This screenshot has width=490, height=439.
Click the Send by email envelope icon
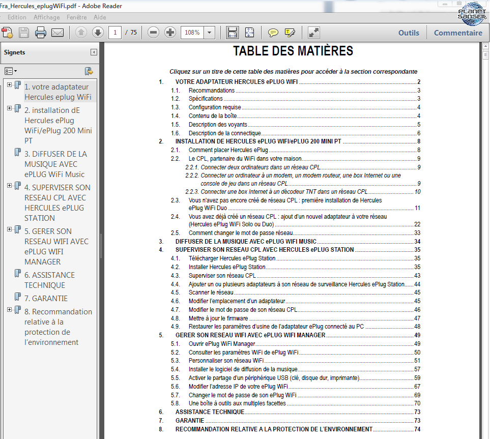(x=57, y=33)
